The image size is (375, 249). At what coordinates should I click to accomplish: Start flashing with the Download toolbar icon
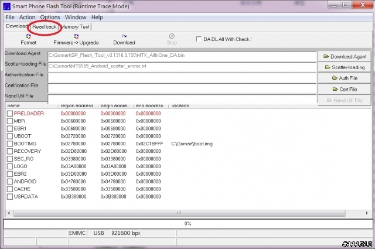pyautogui.click(x=124, y=36)
